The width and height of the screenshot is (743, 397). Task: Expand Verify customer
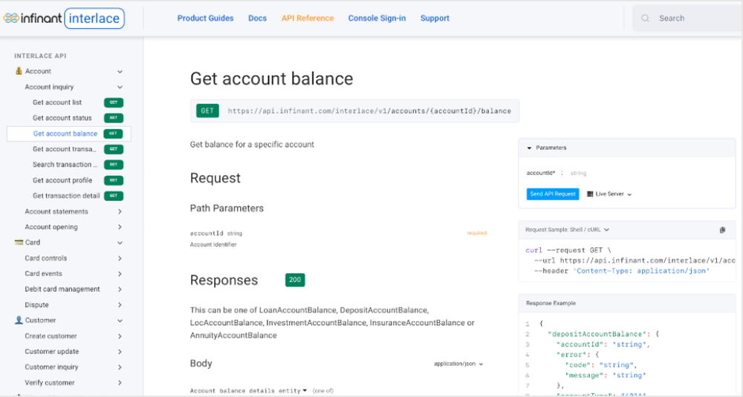120,383
